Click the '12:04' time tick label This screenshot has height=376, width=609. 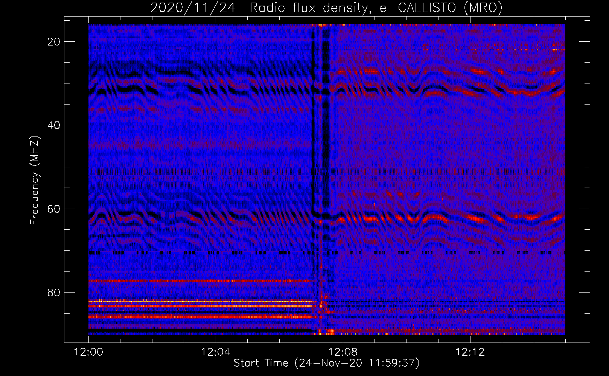point(216,352)
